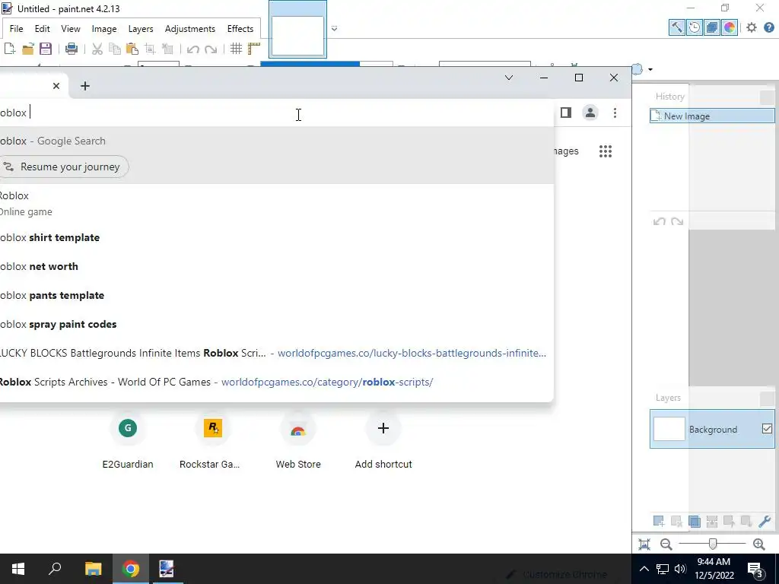
Task: Open the Google apps grid
Action: (605, 151)
